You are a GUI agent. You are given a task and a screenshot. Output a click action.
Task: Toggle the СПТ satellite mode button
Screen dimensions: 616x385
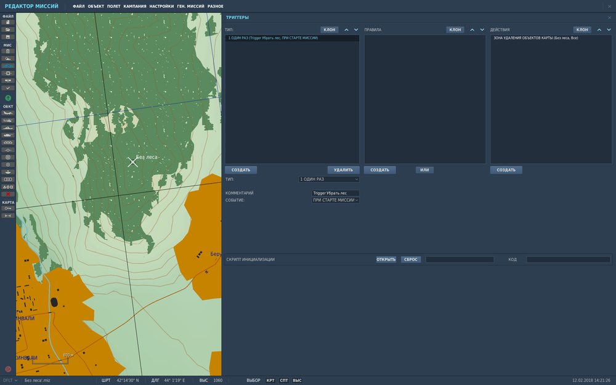click(284, 381)
